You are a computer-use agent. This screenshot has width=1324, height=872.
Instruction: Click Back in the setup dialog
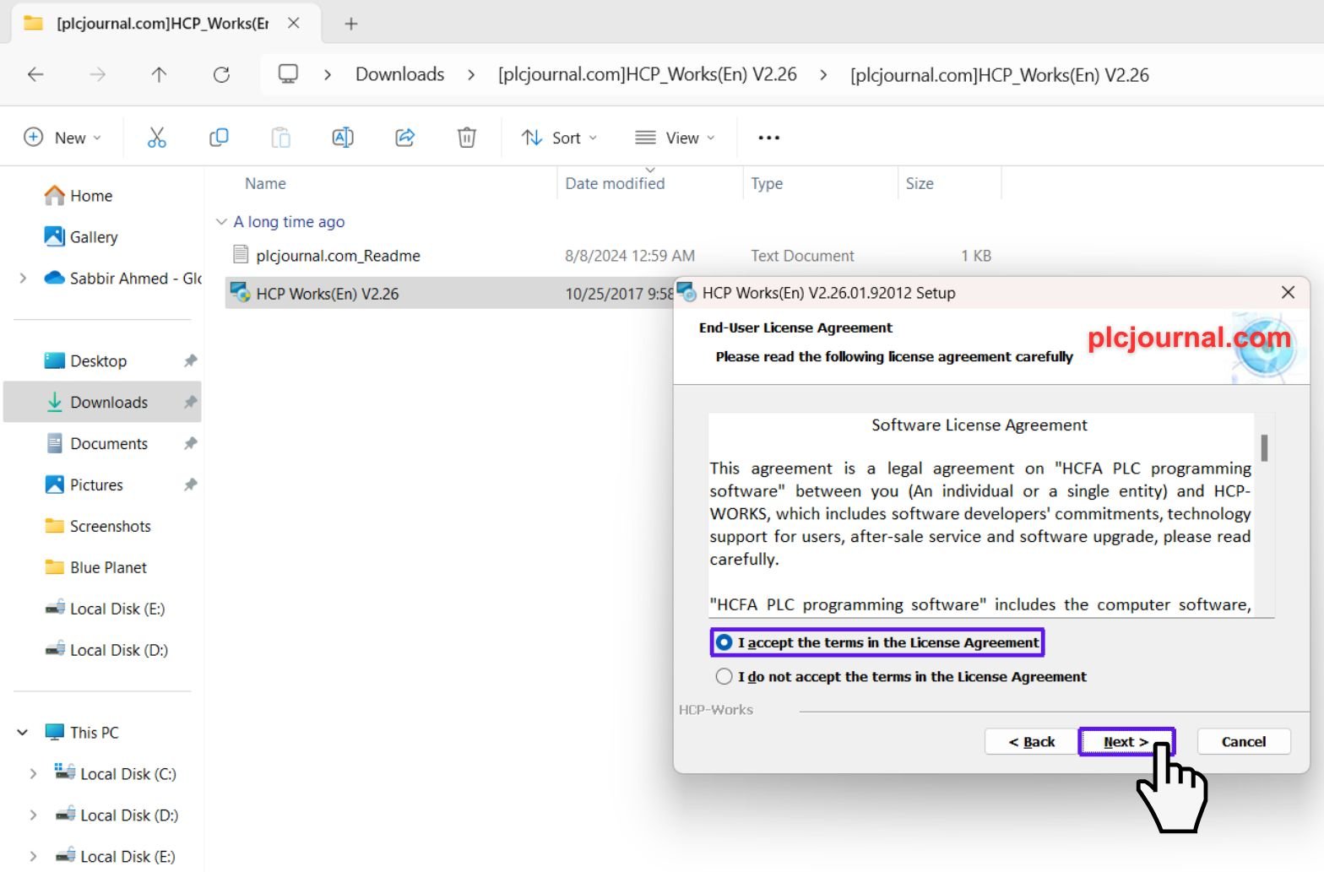click(1031, 742)
